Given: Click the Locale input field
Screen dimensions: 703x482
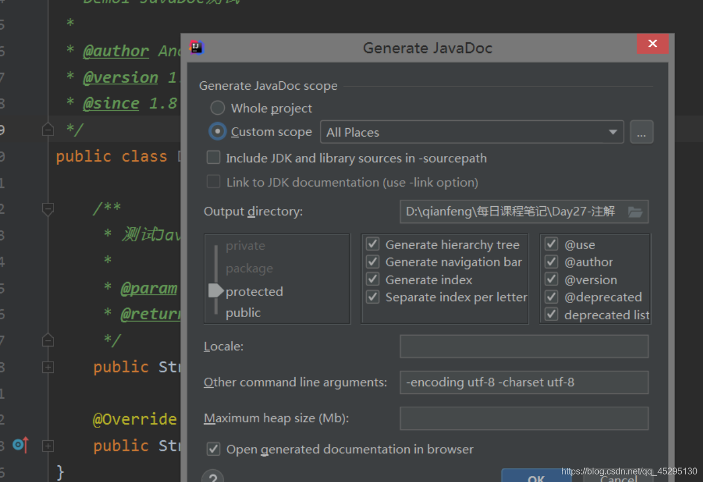Looking at the screenshot, I should [x=524, y=346].
